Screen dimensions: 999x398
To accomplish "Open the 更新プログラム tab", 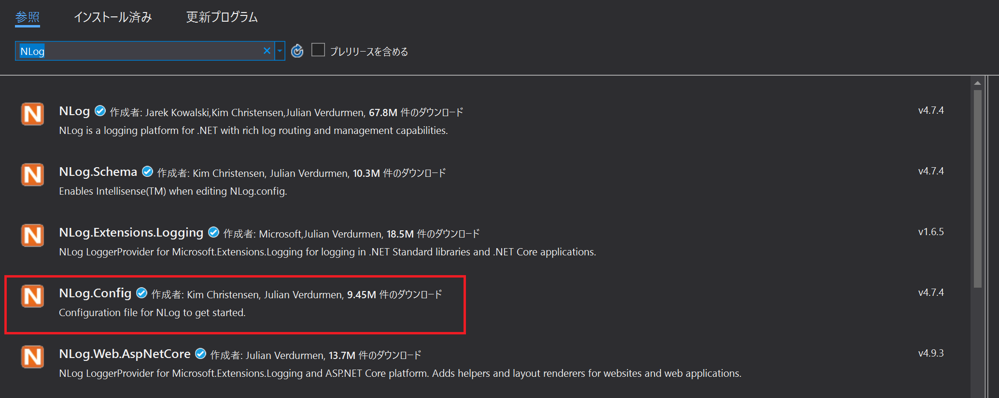I will point(222,17).
